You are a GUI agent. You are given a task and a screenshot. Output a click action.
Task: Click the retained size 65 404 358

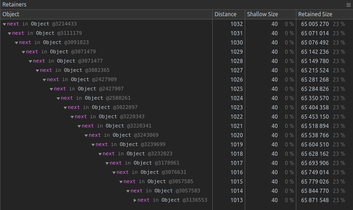pyautogui.click(x=315, y=108)
